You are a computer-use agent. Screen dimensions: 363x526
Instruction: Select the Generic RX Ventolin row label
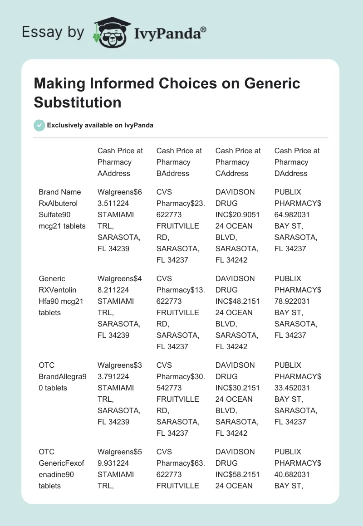[x=62, y=296]
